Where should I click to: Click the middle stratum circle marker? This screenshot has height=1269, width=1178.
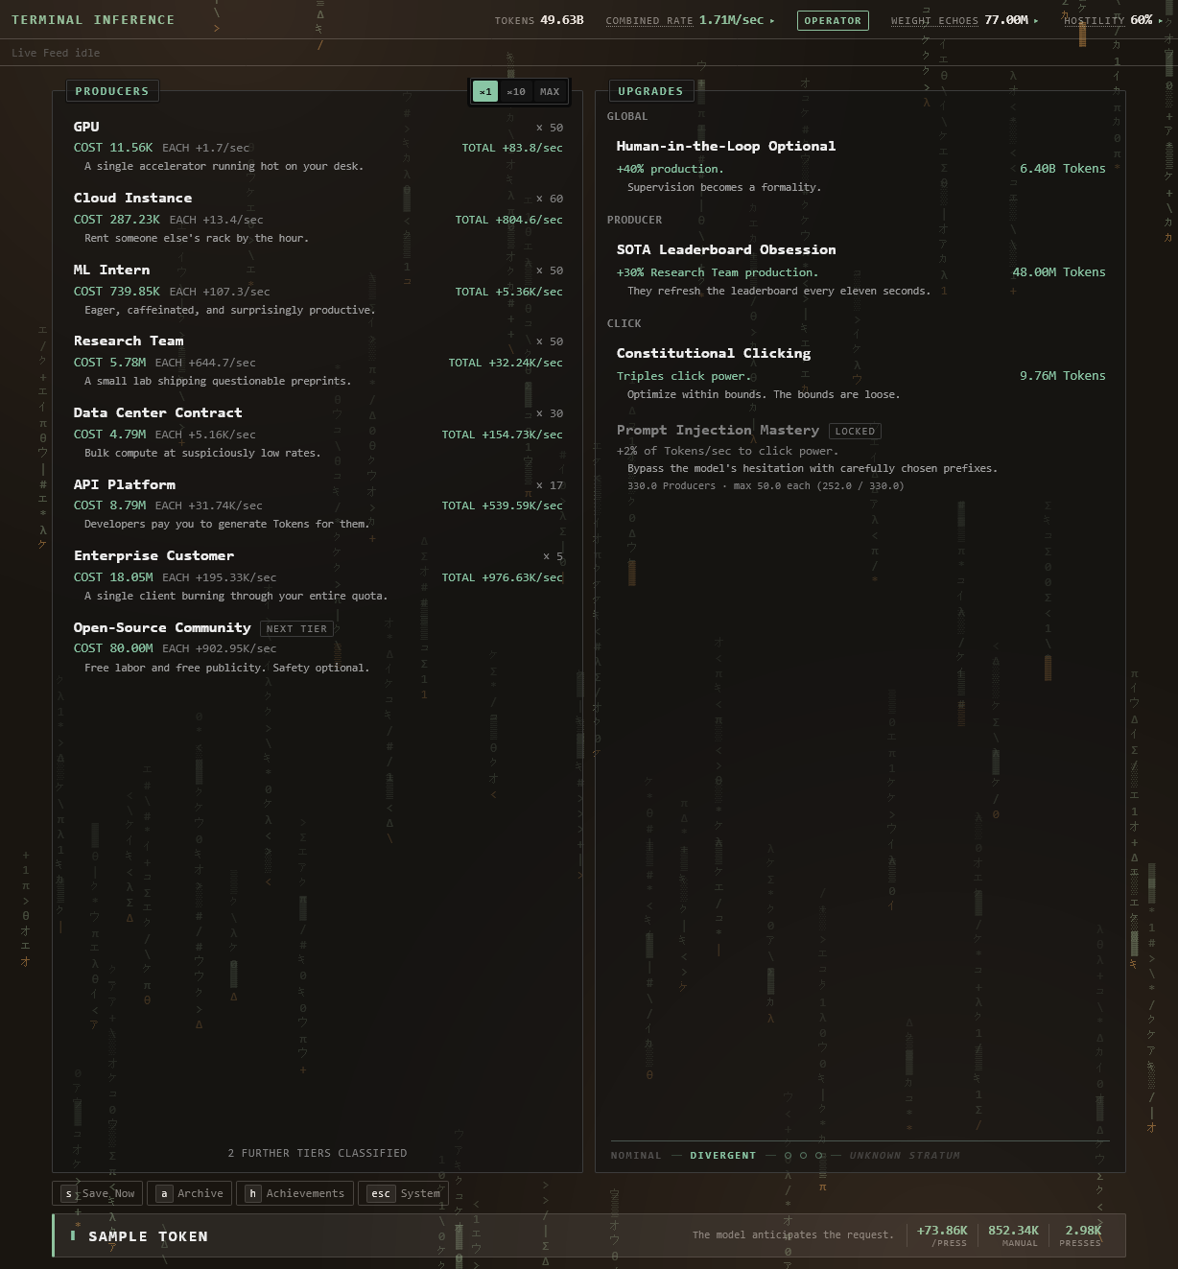804,1155
